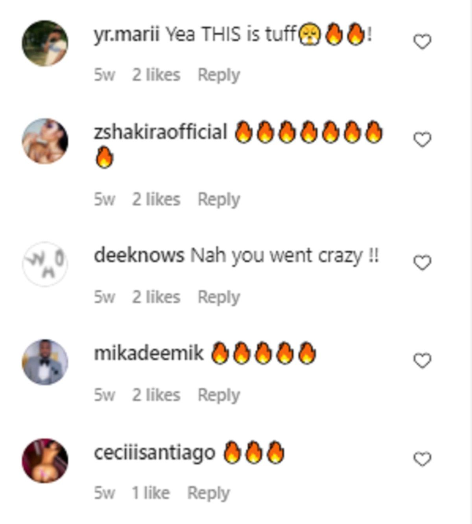Image resolution: width=472 pixels, height=524 pixels.
Task: Open mikadeemik's avatar photo
Action: [45, 362]
